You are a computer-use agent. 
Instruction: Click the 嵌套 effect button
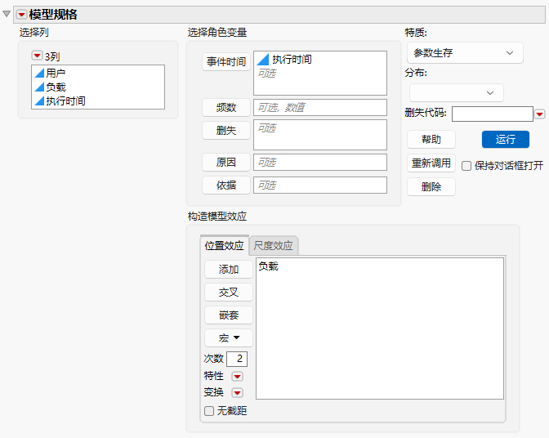click(229, 315)
